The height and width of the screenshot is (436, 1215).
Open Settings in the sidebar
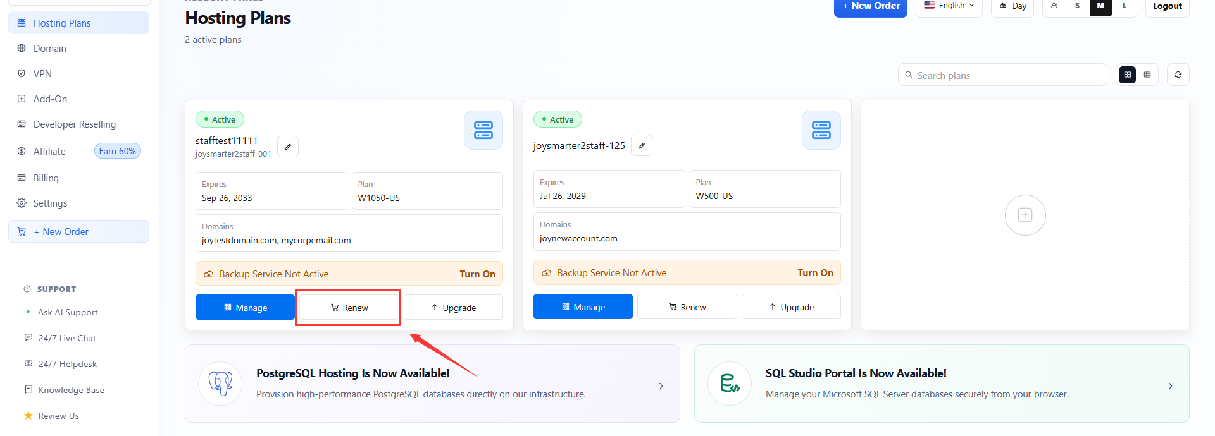pos(78,203)
